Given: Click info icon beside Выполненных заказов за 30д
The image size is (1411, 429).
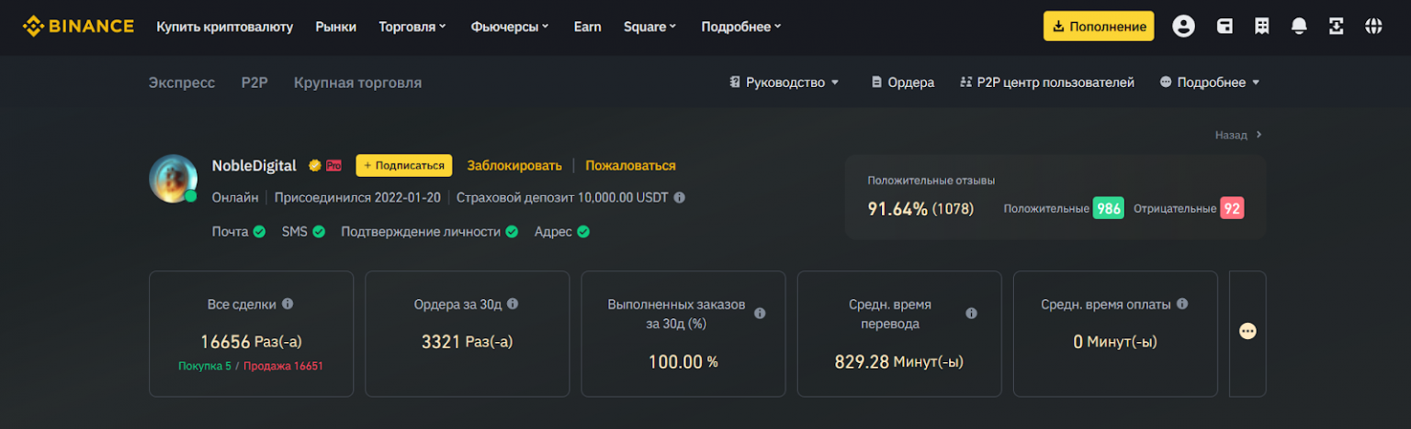Looking at the screenshot, I should click(760, 313).
